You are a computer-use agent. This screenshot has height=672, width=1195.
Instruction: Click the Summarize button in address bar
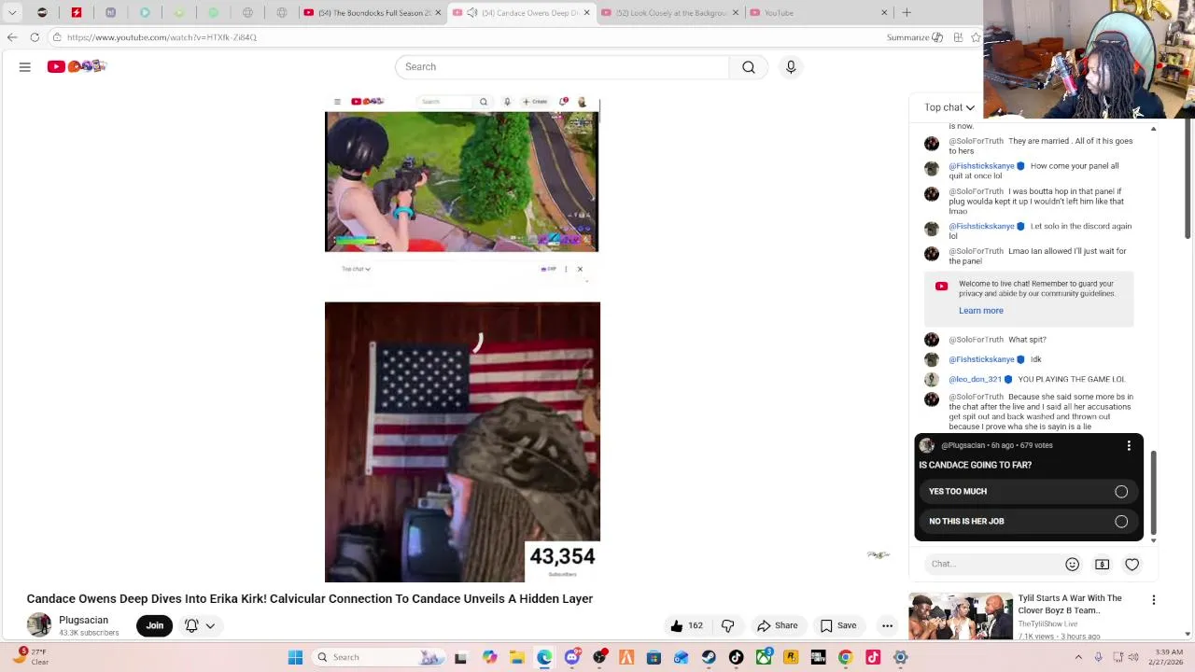coord(914,37)
